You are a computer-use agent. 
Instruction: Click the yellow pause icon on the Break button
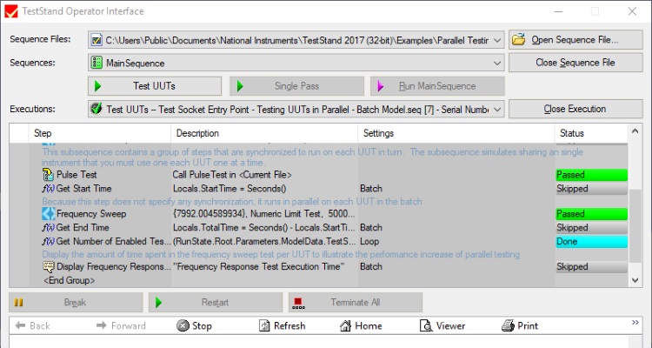pyautogui.click(x=19, y=303)
